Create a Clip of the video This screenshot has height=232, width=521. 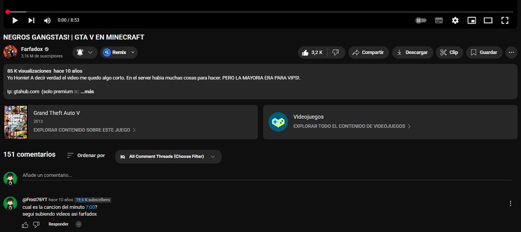[x=449, y=52]
